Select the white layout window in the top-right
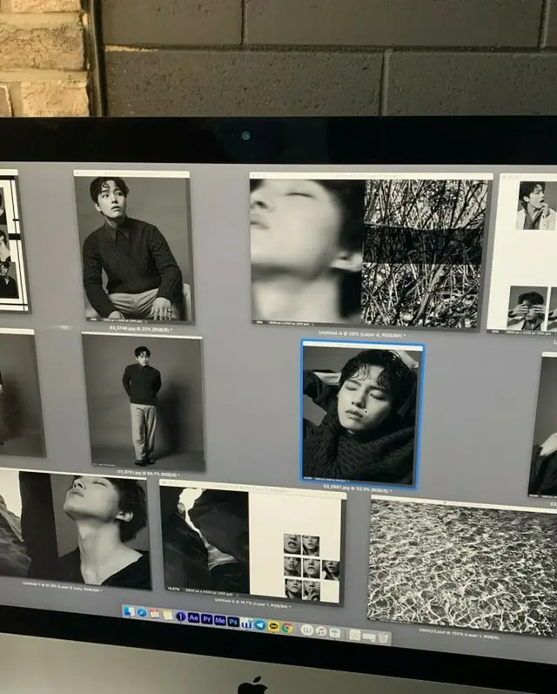Viewport: 557px width, 694px height. click(523, 253)
